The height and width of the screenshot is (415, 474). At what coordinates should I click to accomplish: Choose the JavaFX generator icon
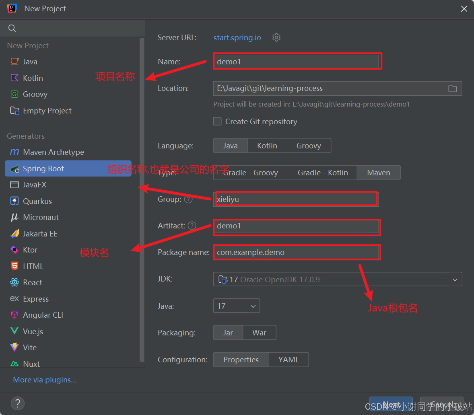point(14,185)
